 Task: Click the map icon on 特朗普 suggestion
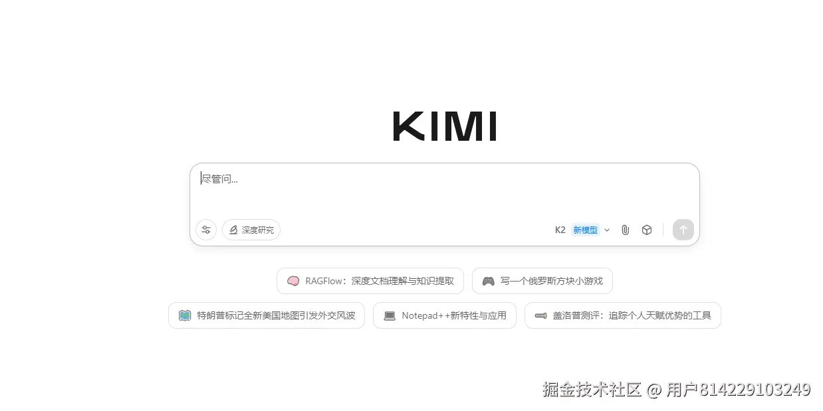pyautogui.click(x=185, y=315)
